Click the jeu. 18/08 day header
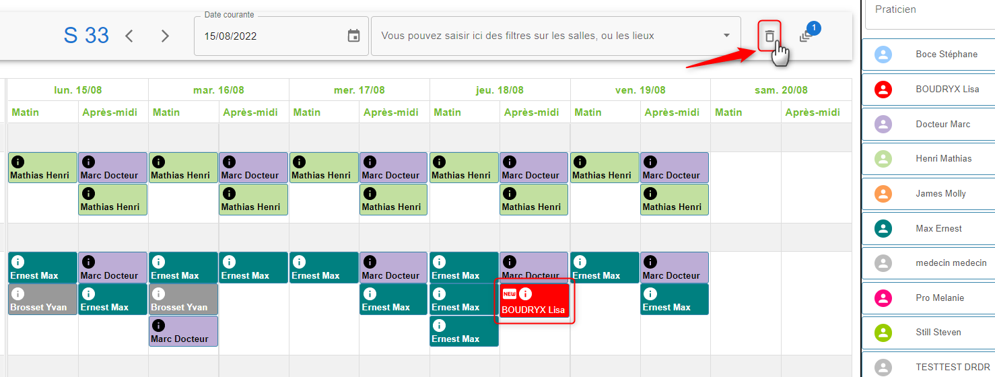Screen dimensions: 995x377 [500, 90]
